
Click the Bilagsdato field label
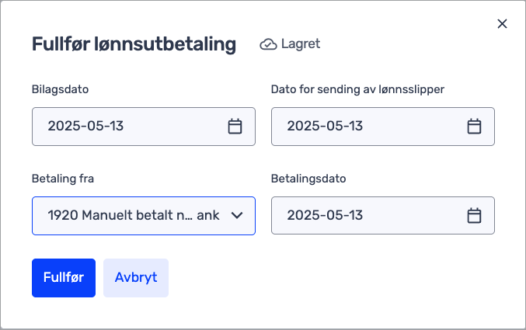60,89
